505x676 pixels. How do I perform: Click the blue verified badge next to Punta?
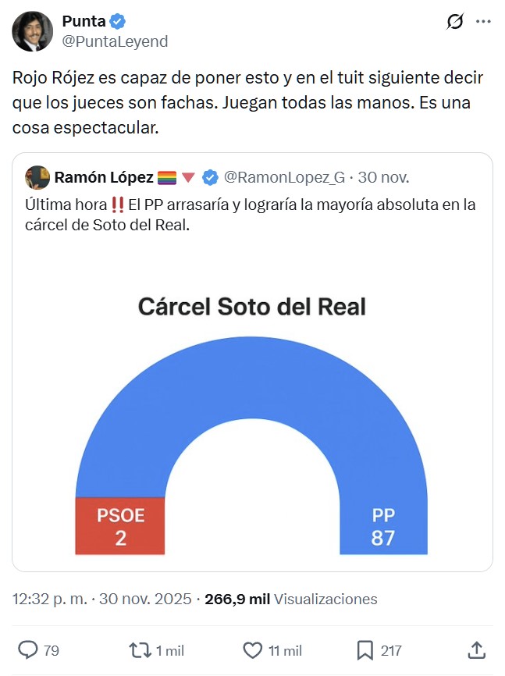coord(117,22)
